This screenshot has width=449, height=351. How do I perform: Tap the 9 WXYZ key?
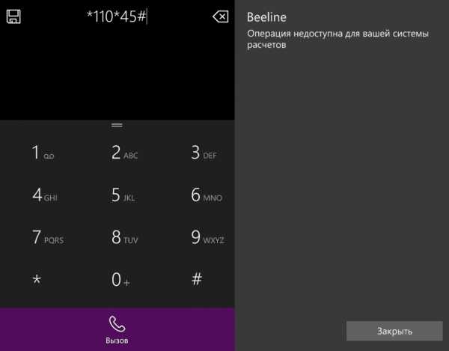point(207,238)
